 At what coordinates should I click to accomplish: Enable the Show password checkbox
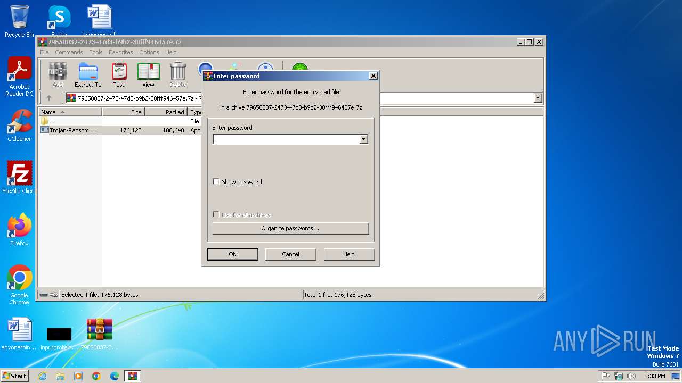tap(216, 182)
